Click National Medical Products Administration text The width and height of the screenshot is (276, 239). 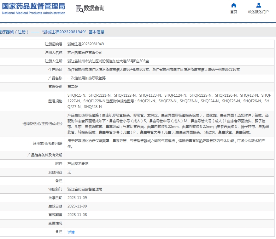click(34, 13)
